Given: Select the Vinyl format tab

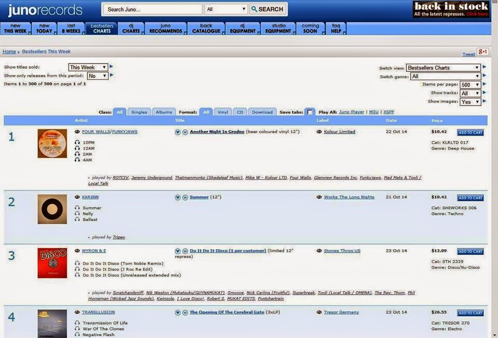Looking at the screenshot, I should [x=223, y=112].
